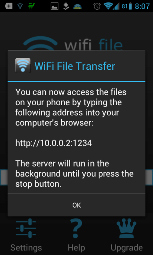Tap the Upgrade label
153x255 pixels.
(126, 248)
